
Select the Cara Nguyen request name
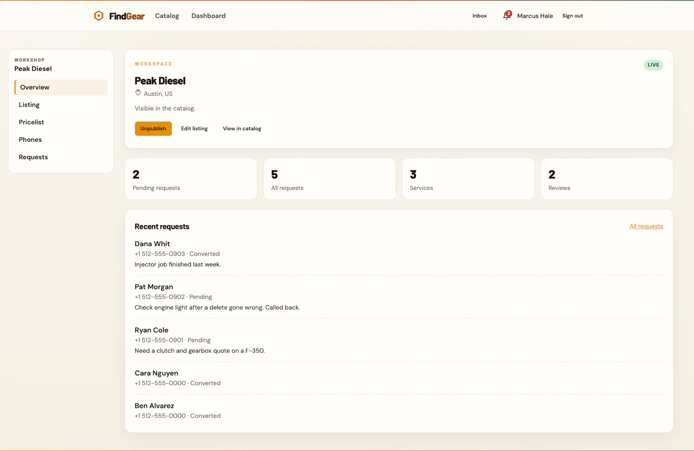coord(156,373)
